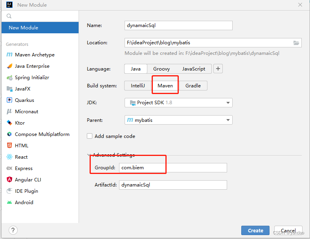The width and height of the screenshot is (310, 239).
Task: Select Ktor generator entry
Action: tap(40, 123)
